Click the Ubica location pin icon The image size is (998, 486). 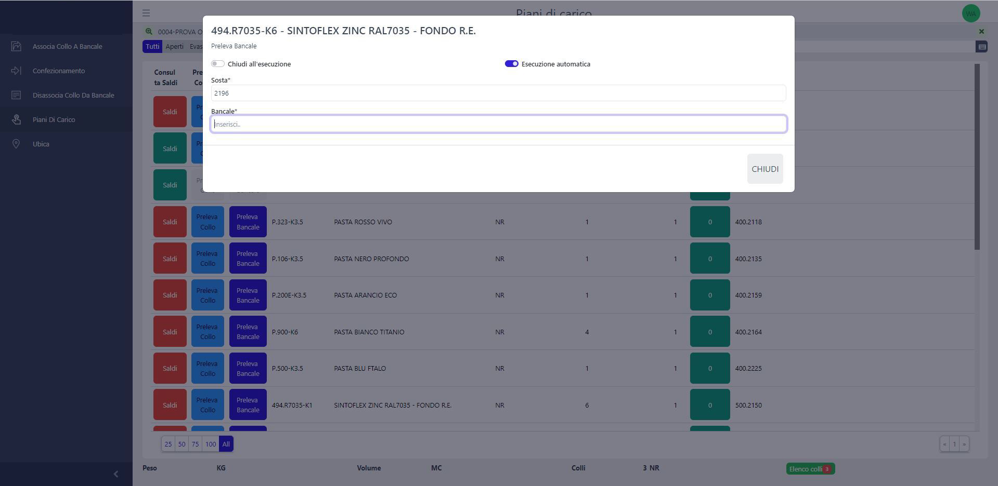tap(16, 144)
